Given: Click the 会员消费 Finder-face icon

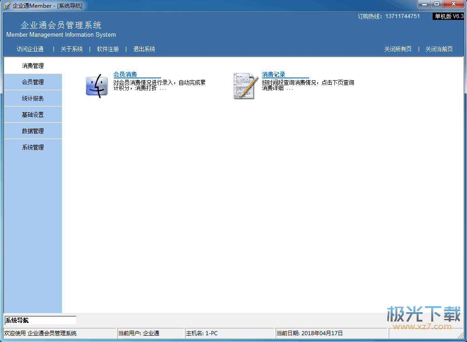Looking at the screenshot, I should [97, 86].
